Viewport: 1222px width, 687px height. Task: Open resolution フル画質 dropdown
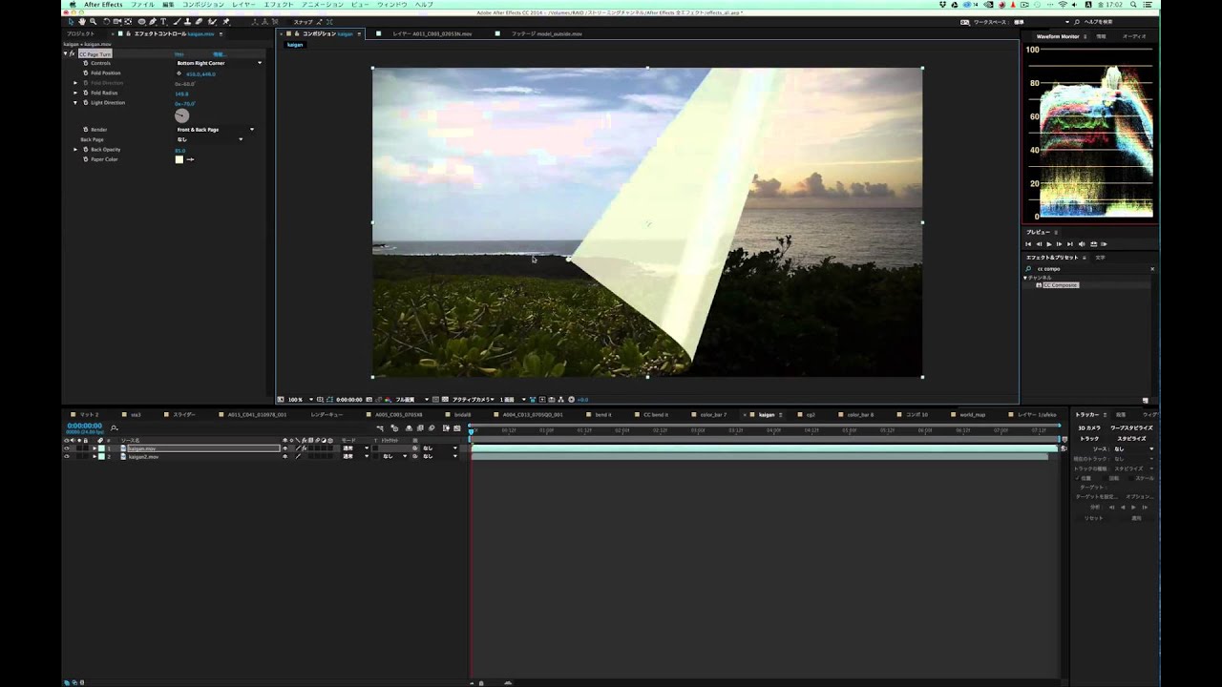pos(412,399)
